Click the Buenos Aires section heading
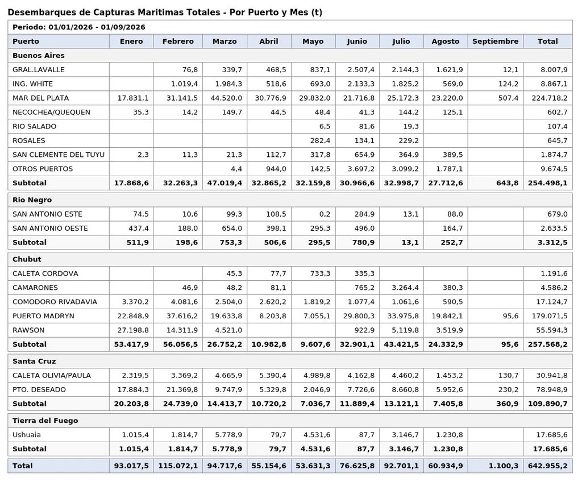 [39, 55]
